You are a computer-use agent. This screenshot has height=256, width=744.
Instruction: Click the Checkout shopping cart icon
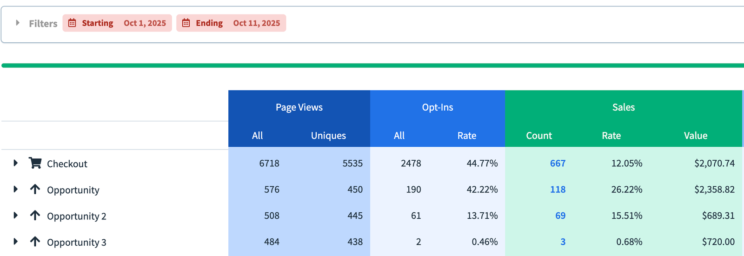[35, 163]
